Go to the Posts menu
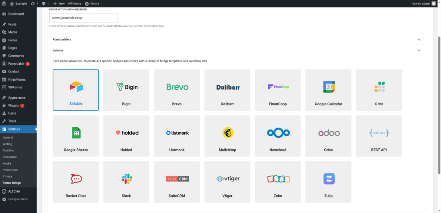Screen dimensions: 441x213 pos(18,25)
